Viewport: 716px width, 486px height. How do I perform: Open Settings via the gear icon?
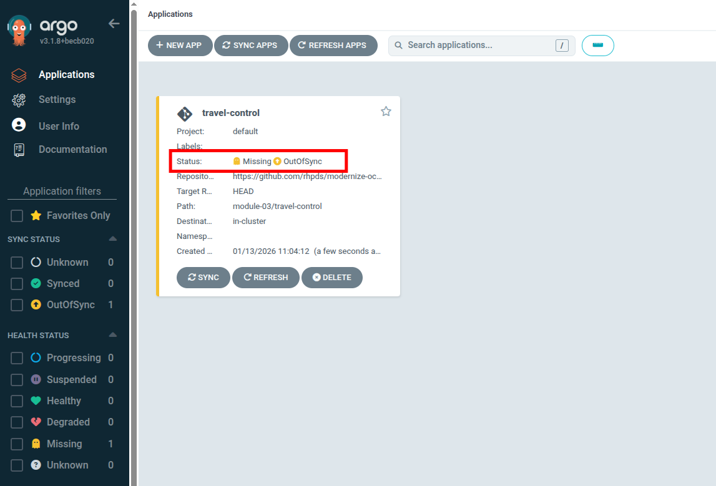(x=17, y=100)
